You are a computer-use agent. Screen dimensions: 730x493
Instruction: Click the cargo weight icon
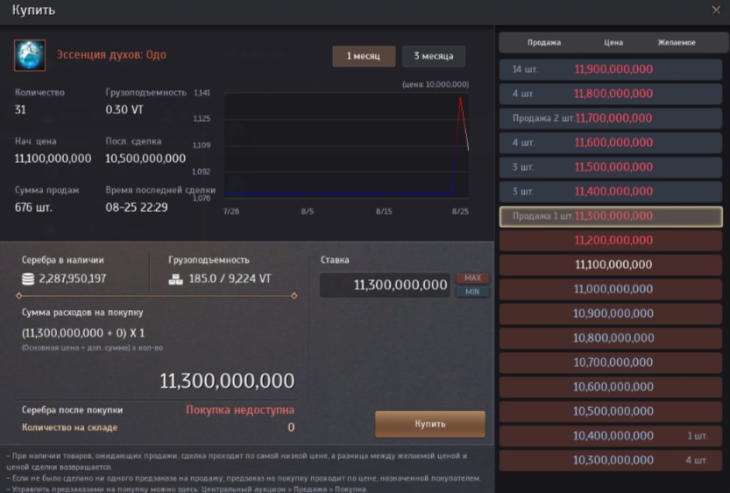pyautogui.click(x=175, y=279)
